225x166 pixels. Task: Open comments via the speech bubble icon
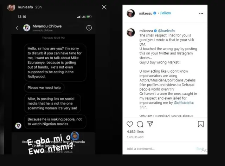coord(140,124)
